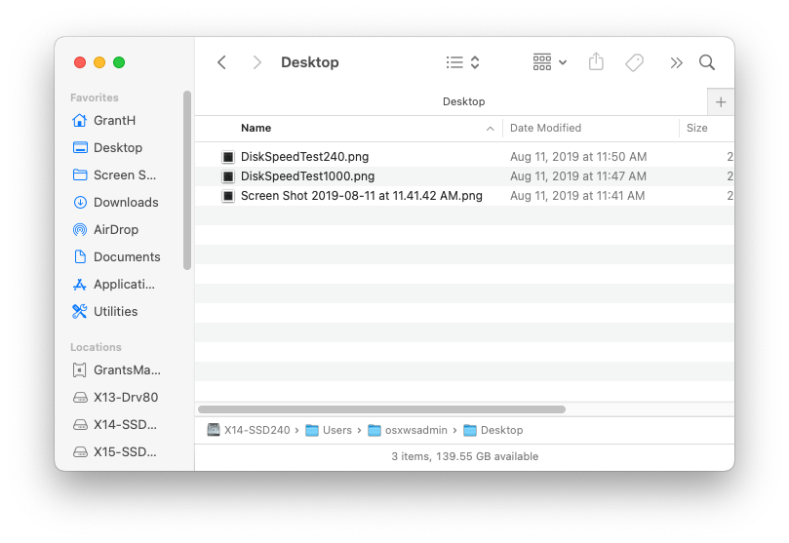The image size is (789, 543).
Task: Click the date Aug 11, 2019 at 11:41 AM
Action: (577, 196)
